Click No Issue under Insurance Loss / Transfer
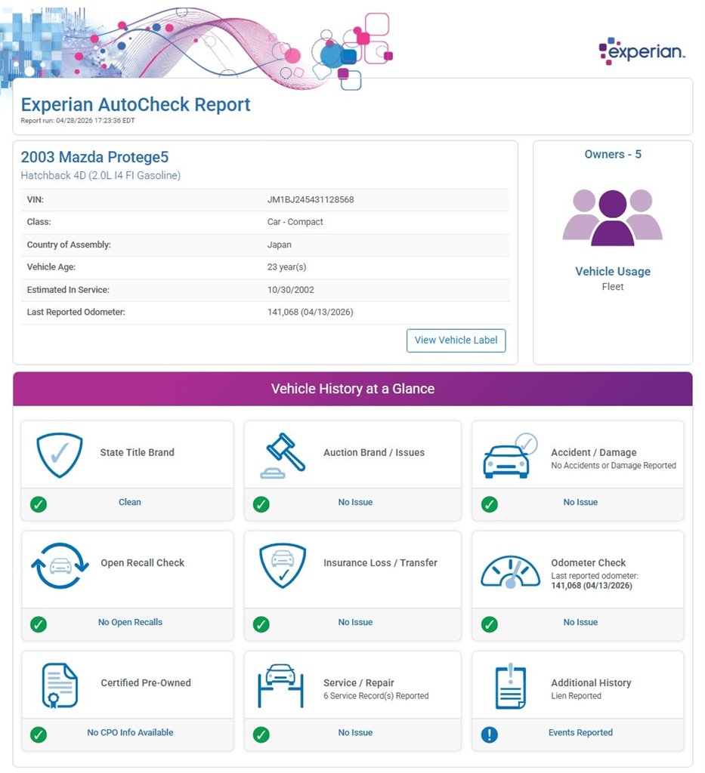Viewport: 705px width, 773px height. coord(355,622)
